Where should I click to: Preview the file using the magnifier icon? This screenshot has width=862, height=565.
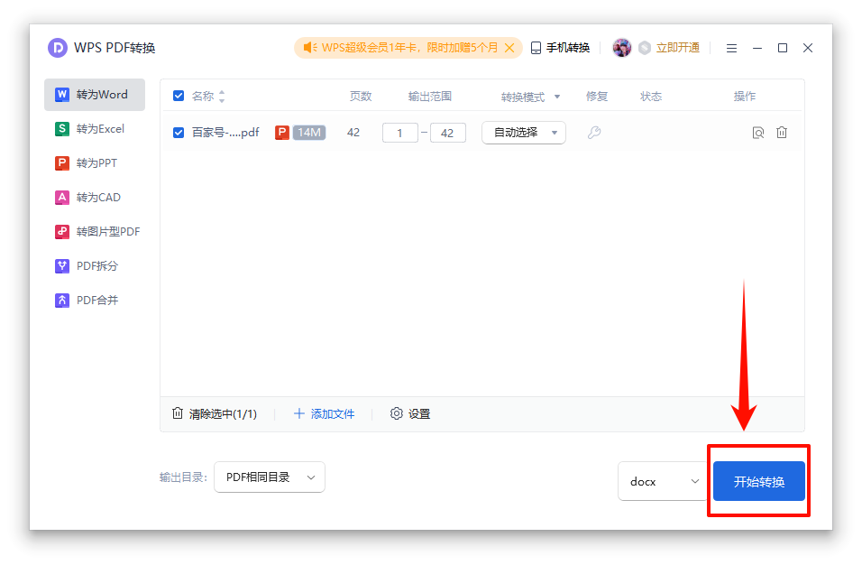pyautogui.click(x=758, y=133)
